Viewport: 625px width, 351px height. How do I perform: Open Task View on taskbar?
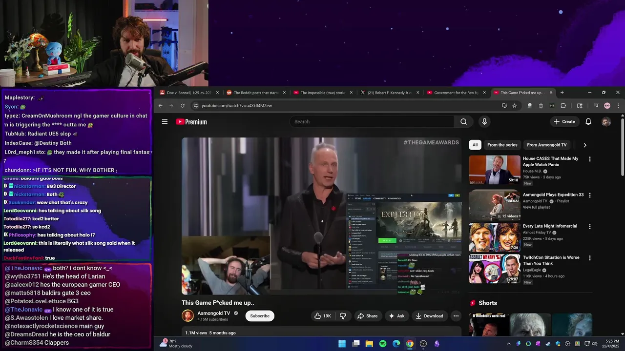[x=356, y=344]
